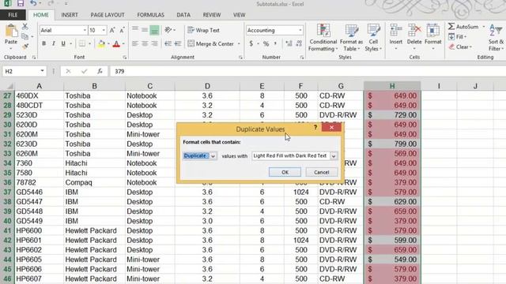The width and height of the screenshot is (506, 284).
Task: Click the Orientation text angle icon
Action: [x=168, y=30]
